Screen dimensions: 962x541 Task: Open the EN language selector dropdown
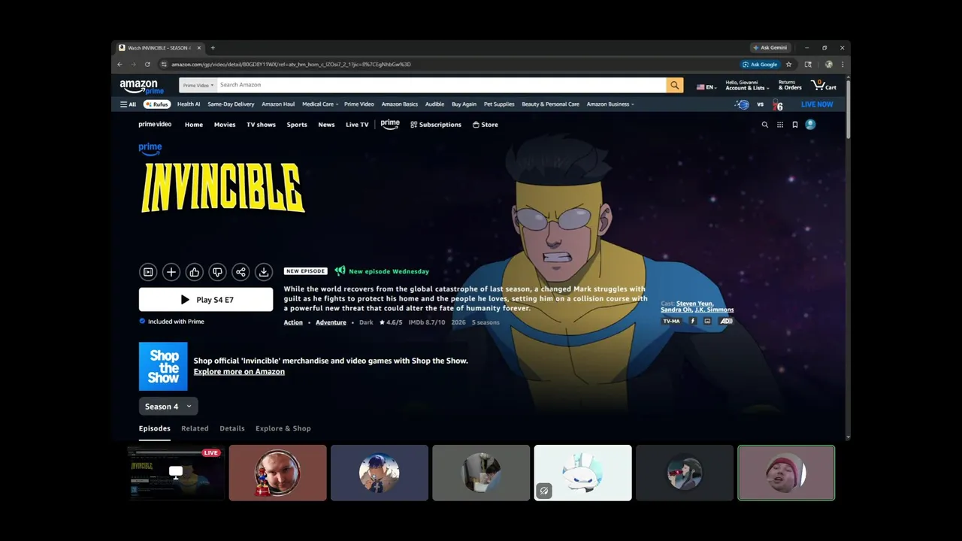(x=706, y=87)
